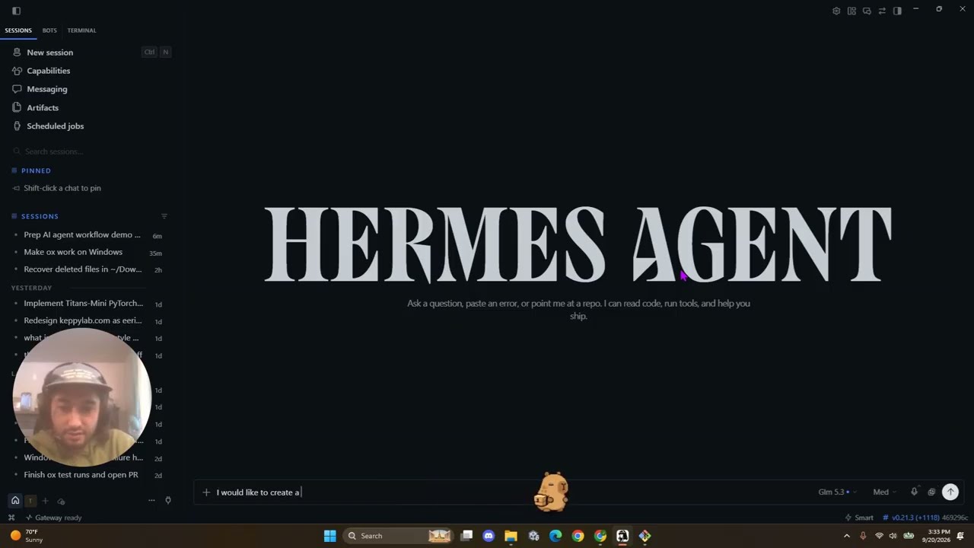The image size is (974, 548).
Task: Send the message with arrow button
Action: pyautogui.click(x=950, y=492)
